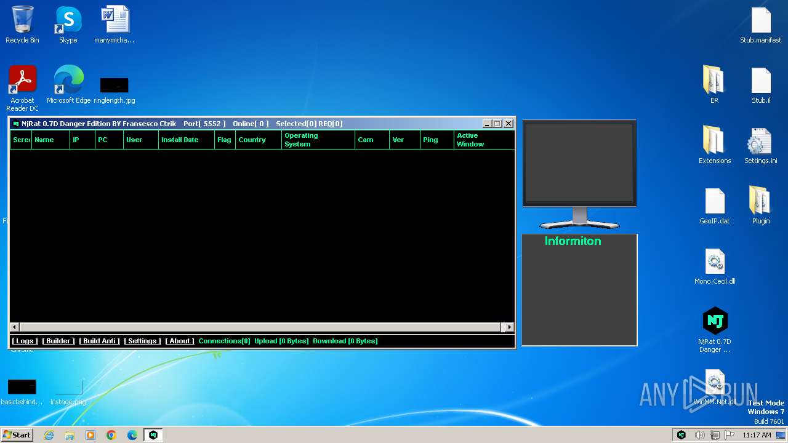
Task: Click the Operating System column header
Action: pyautogui.click(x=318, y=140)
